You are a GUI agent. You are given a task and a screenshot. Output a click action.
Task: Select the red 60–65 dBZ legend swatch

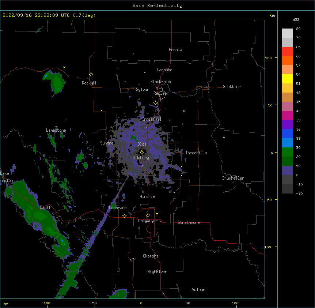(287, 51)
